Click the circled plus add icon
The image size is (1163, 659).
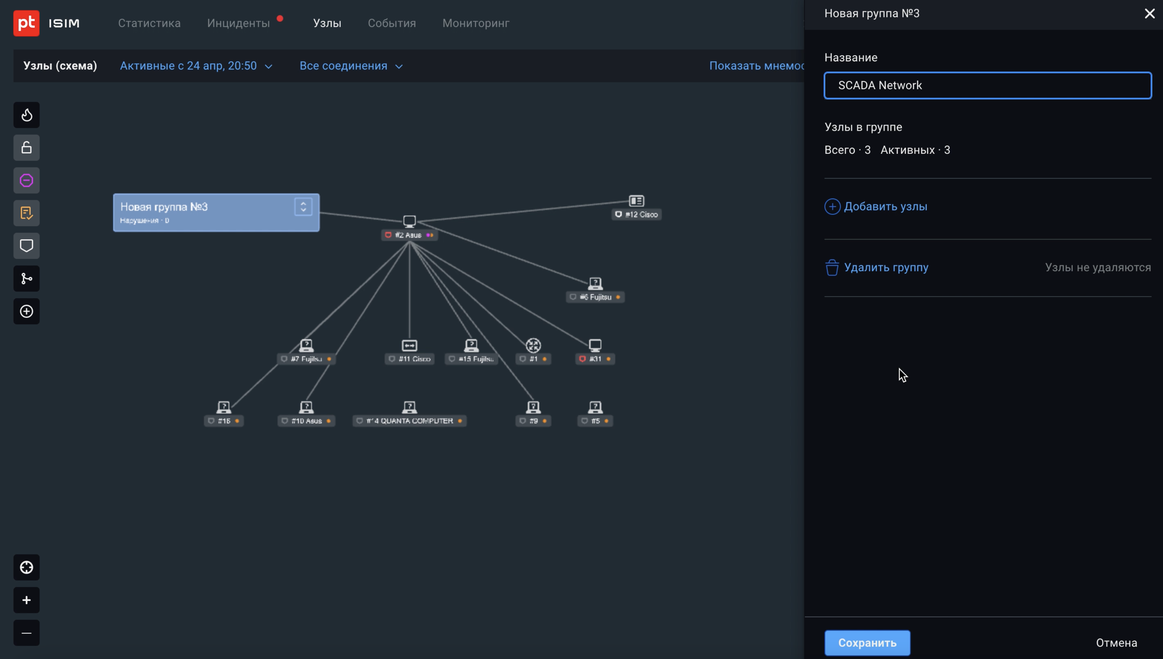26,311
